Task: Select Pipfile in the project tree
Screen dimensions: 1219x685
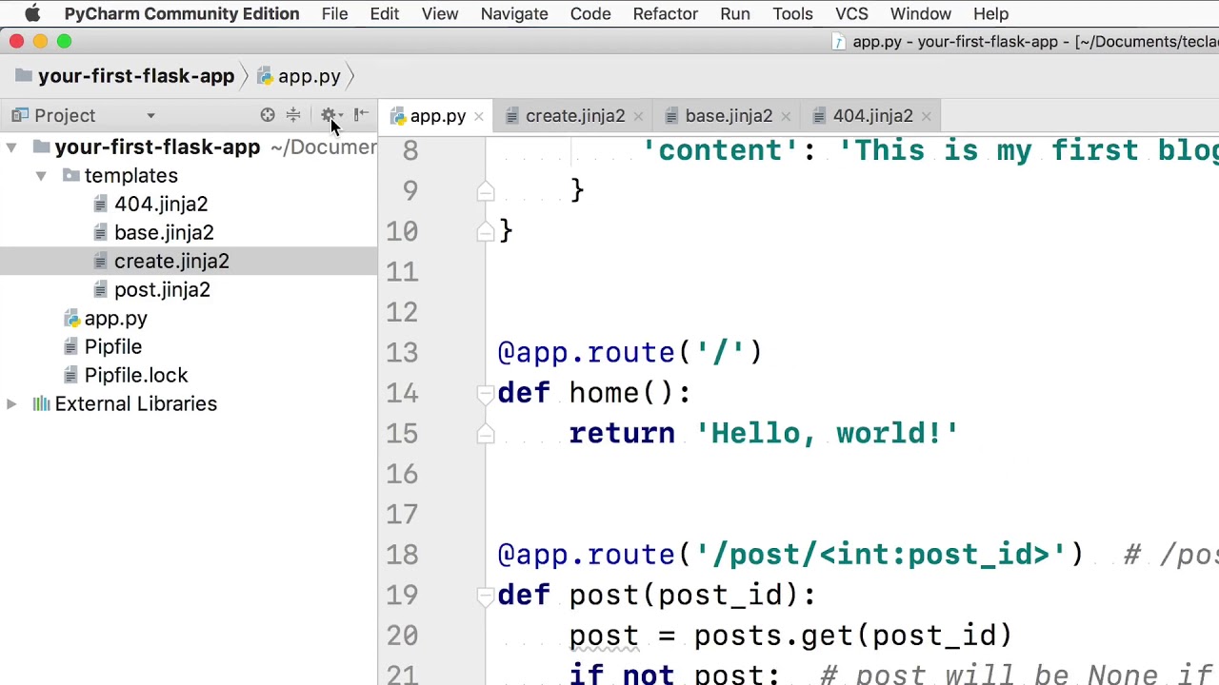Action: click(x=112, y=347)
